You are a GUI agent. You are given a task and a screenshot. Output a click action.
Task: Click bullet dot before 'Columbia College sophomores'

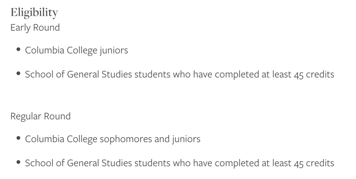click(x=18, y=138)
